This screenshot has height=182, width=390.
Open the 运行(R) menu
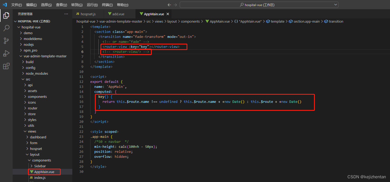tap(92, 5)
